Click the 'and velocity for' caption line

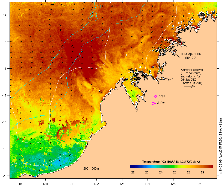coord(190,76)
